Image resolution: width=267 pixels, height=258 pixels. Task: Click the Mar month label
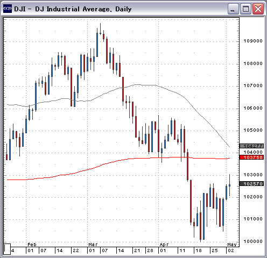pos(93,245)
